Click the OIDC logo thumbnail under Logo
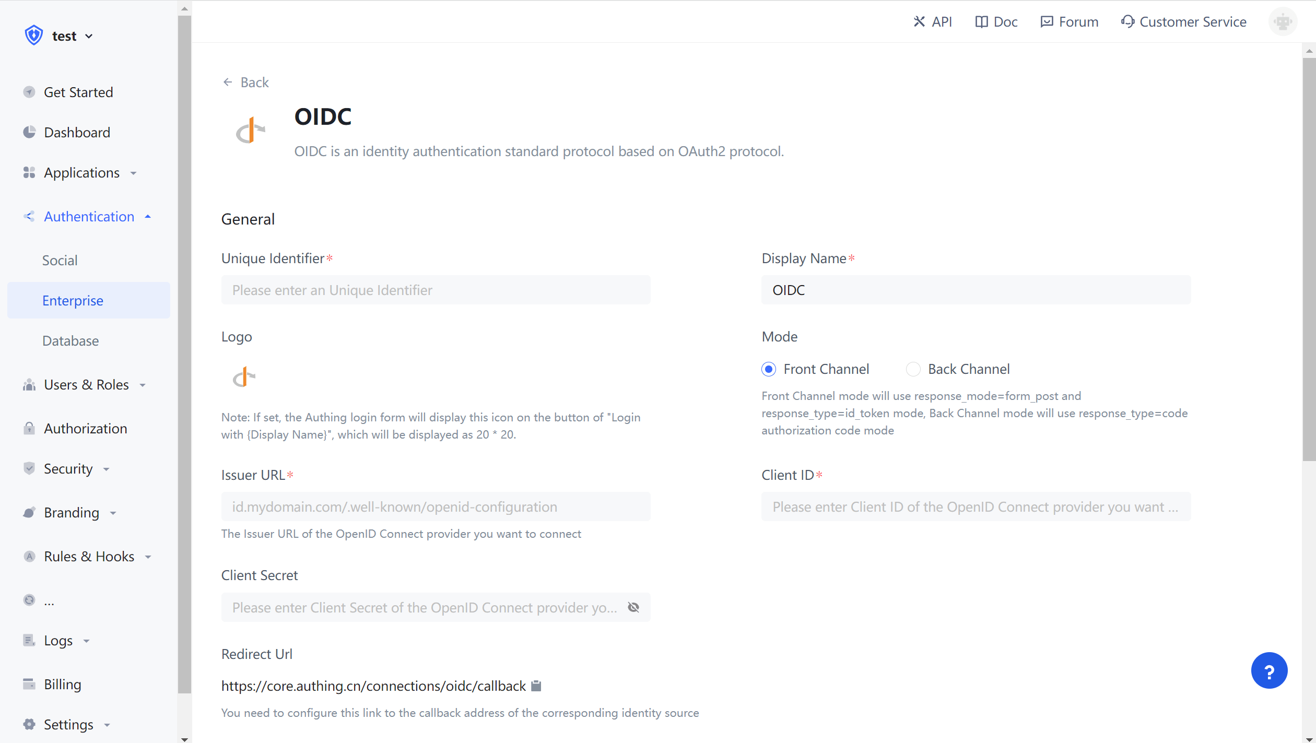 [x=244, y=377]
